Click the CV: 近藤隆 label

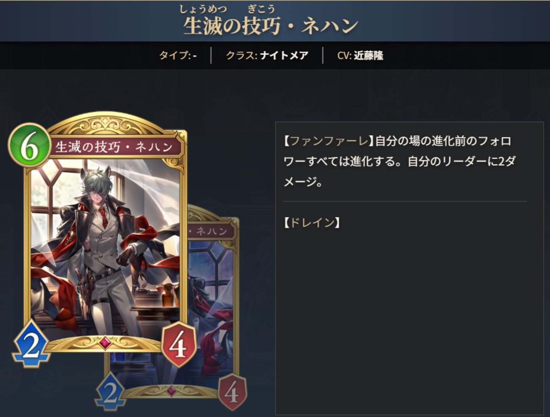(360, 55)
